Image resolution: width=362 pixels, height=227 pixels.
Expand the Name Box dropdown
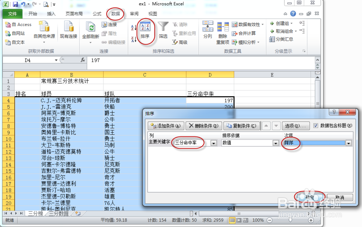[x=56, y=60]
